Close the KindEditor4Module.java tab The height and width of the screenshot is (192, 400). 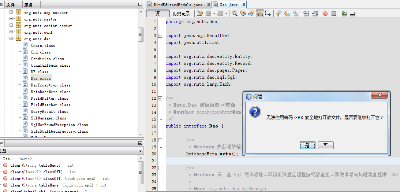tap(209, 5)
